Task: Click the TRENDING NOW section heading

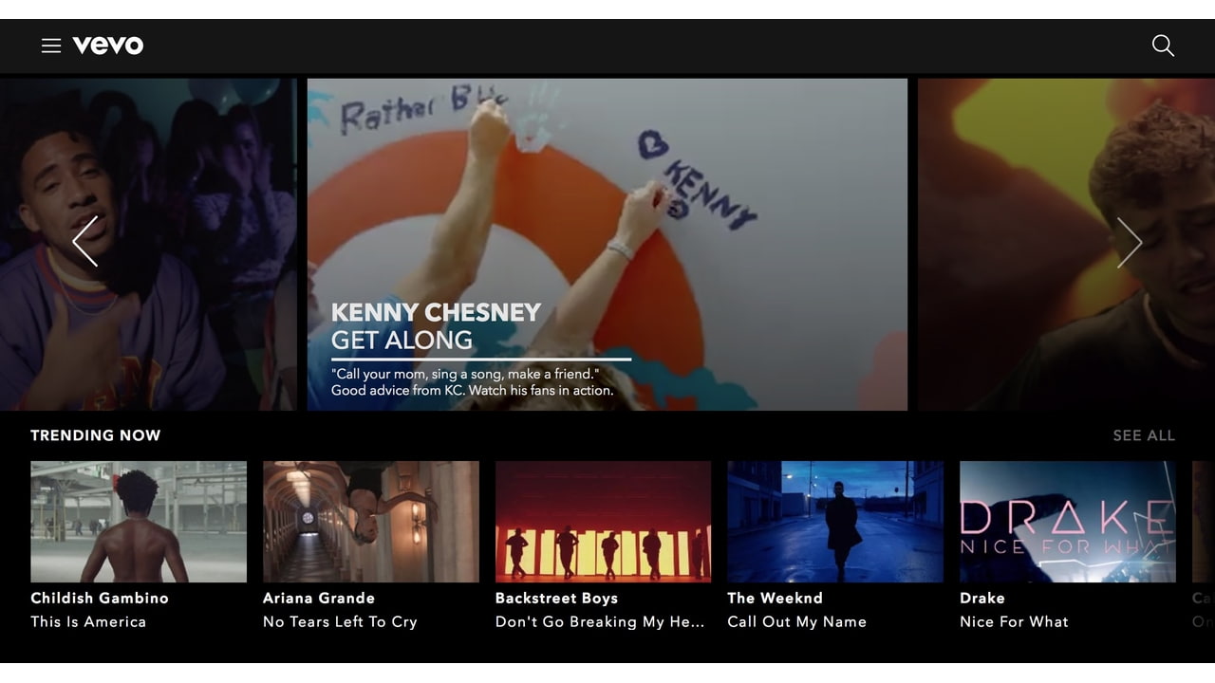Action: point(95,435)
